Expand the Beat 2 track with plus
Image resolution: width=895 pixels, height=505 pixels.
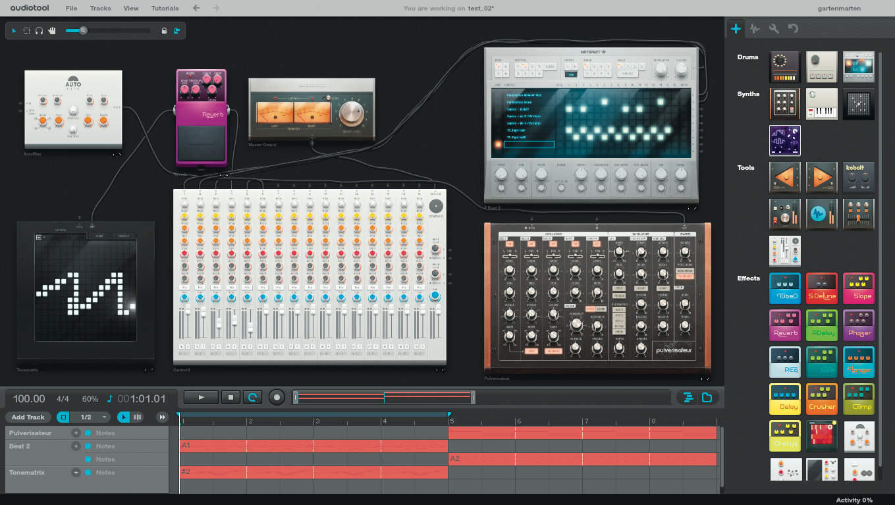tap(76, 446)
